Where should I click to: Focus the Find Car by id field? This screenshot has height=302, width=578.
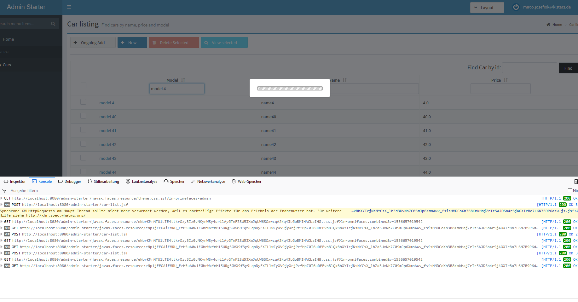coord(529,68)
